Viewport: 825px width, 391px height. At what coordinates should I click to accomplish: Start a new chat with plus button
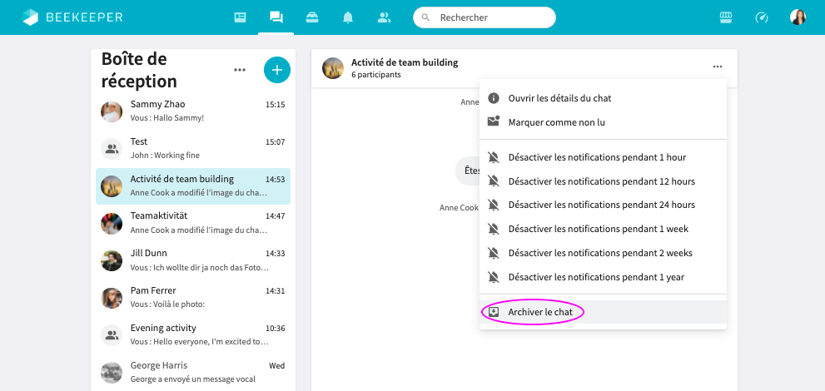(x=276, y=70)
